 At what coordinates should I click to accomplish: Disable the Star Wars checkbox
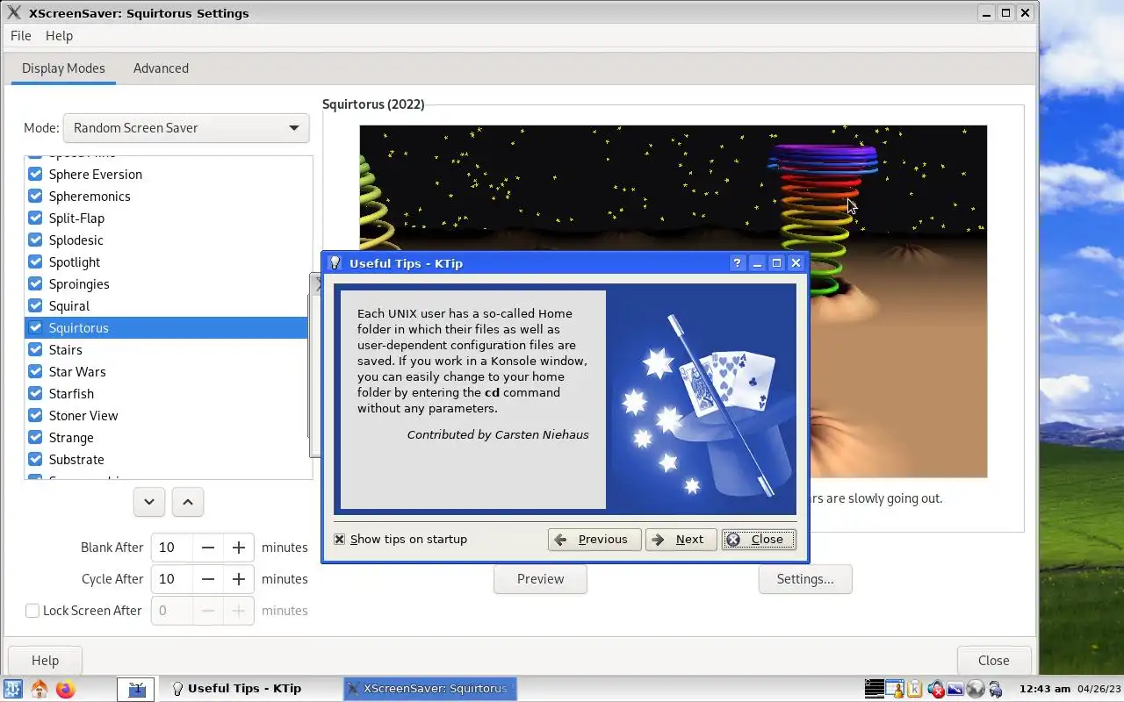pos(35,372)
